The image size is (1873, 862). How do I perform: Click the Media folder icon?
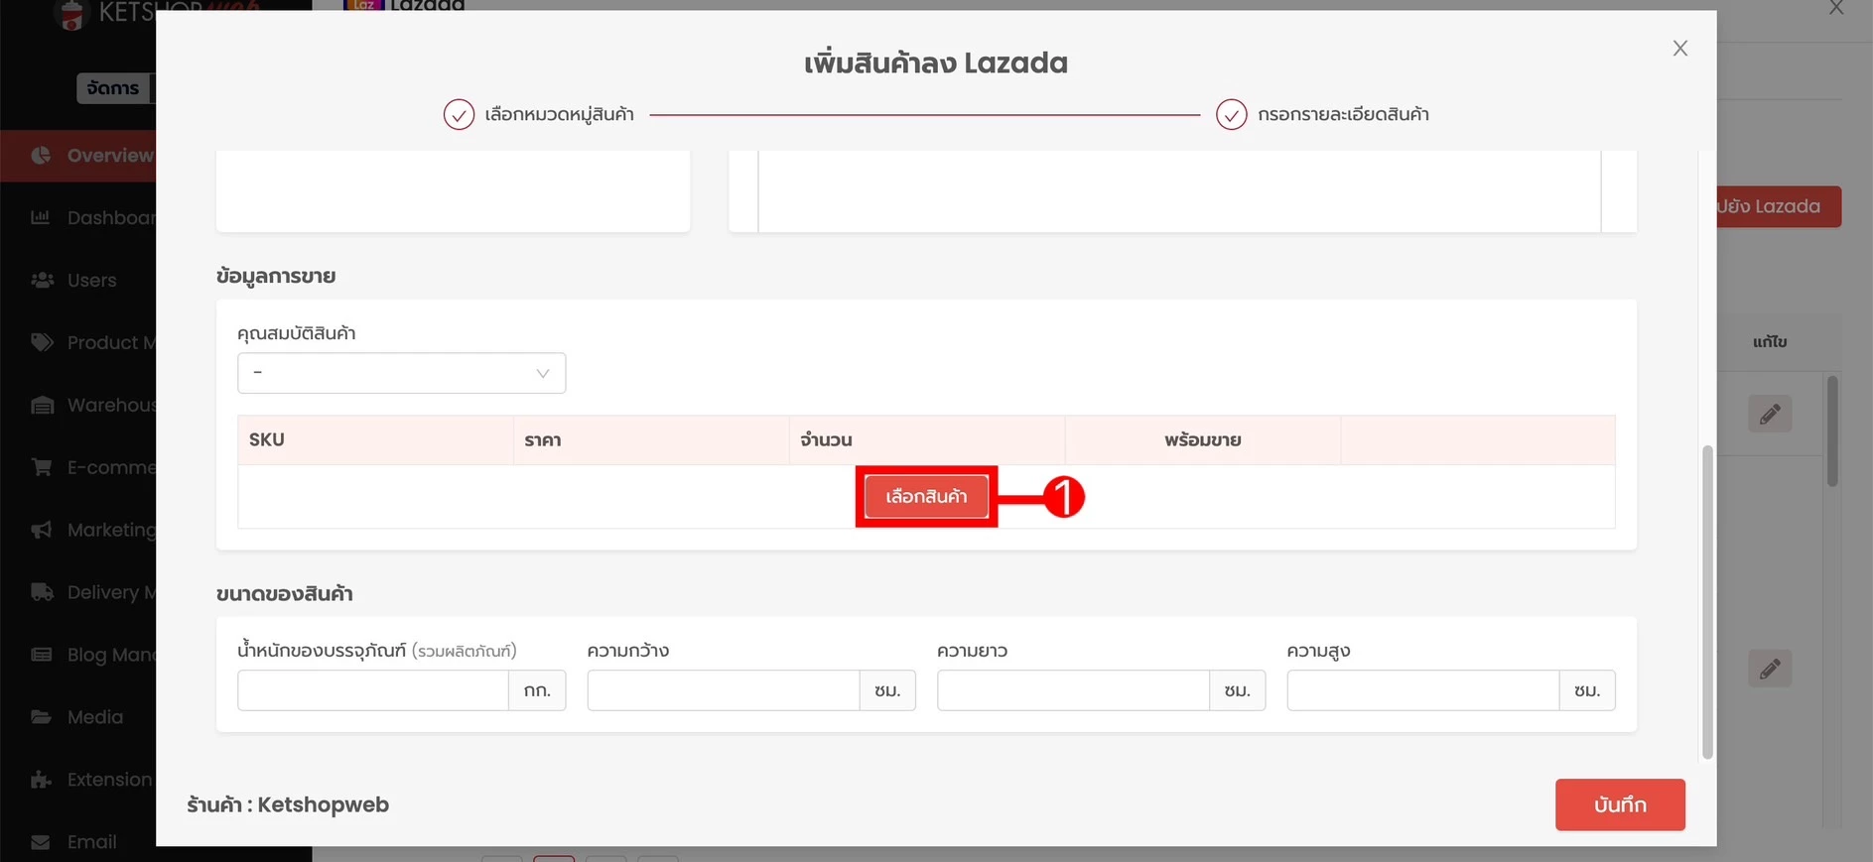click(x=41, y=717)
